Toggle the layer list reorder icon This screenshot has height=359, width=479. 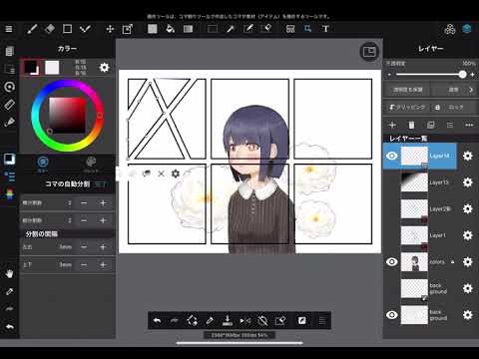[x=450, y=125]
